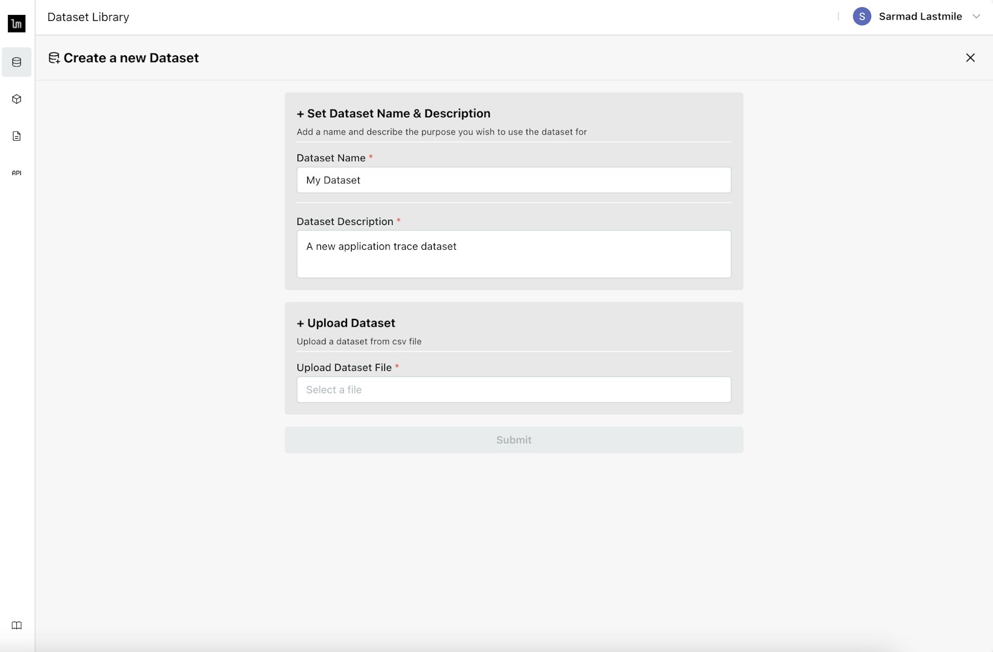Open the documentation book icon

pyautogui.click(x=16, y=625)
